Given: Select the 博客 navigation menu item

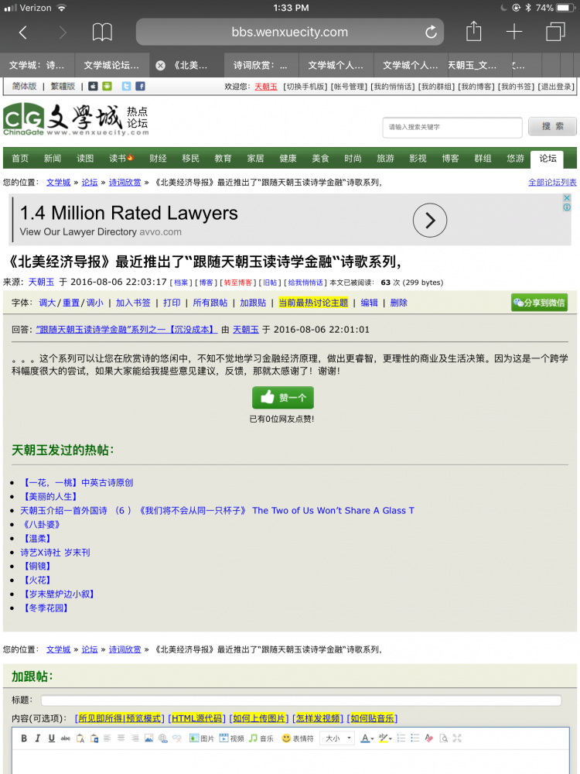Looking at the screenshot, I should tap(450, 159).
